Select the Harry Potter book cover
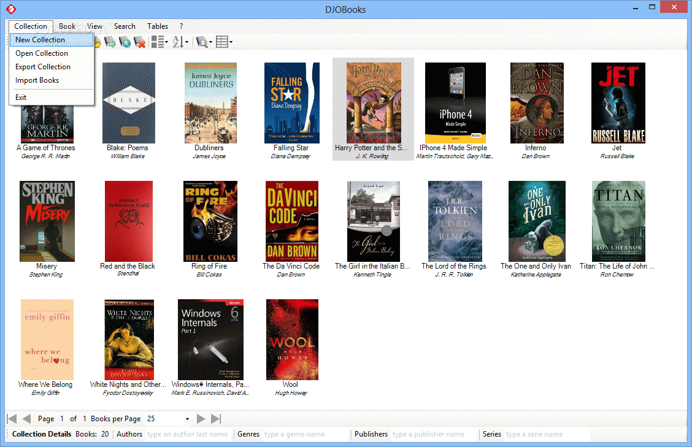This screenshot has height=447, width=692. pos(374,103)
